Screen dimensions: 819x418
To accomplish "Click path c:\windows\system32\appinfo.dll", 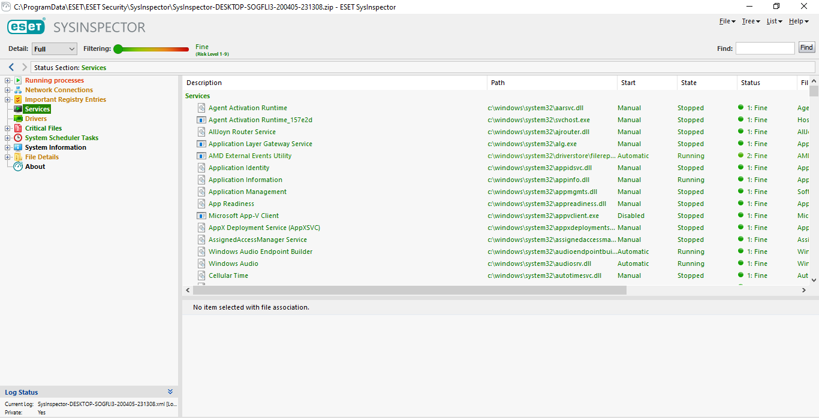I will click(x=538, y=180).
